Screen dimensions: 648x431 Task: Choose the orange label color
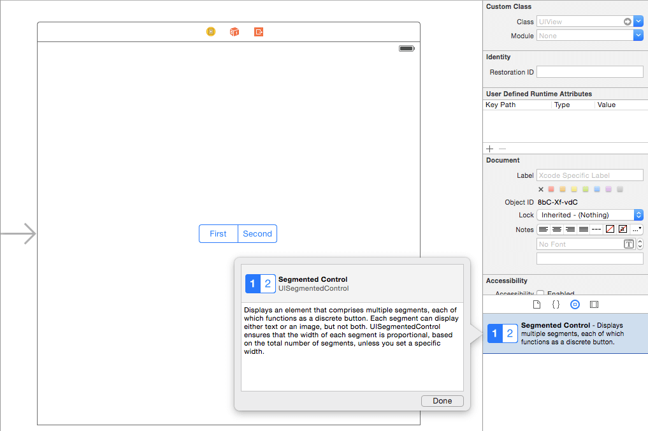click(563, 189)
